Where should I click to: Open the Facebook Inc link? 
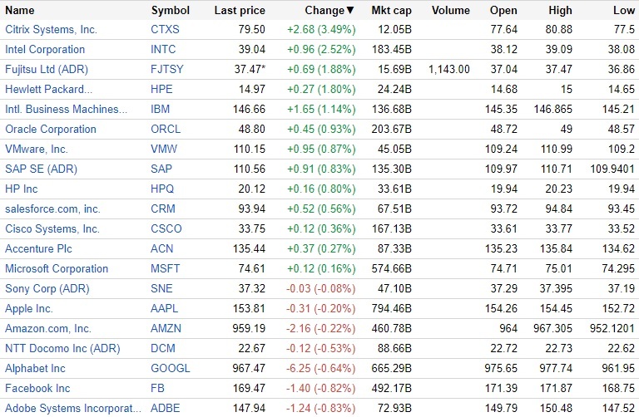coord(37,388)
